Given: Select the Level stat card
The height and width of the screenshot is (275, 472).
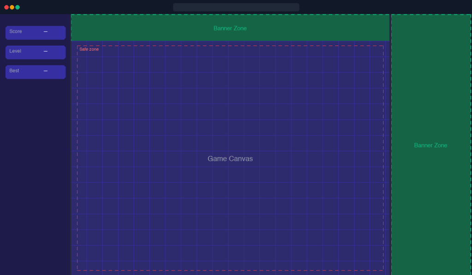Looking at the screenshot, I should click(x=35, y=52).
